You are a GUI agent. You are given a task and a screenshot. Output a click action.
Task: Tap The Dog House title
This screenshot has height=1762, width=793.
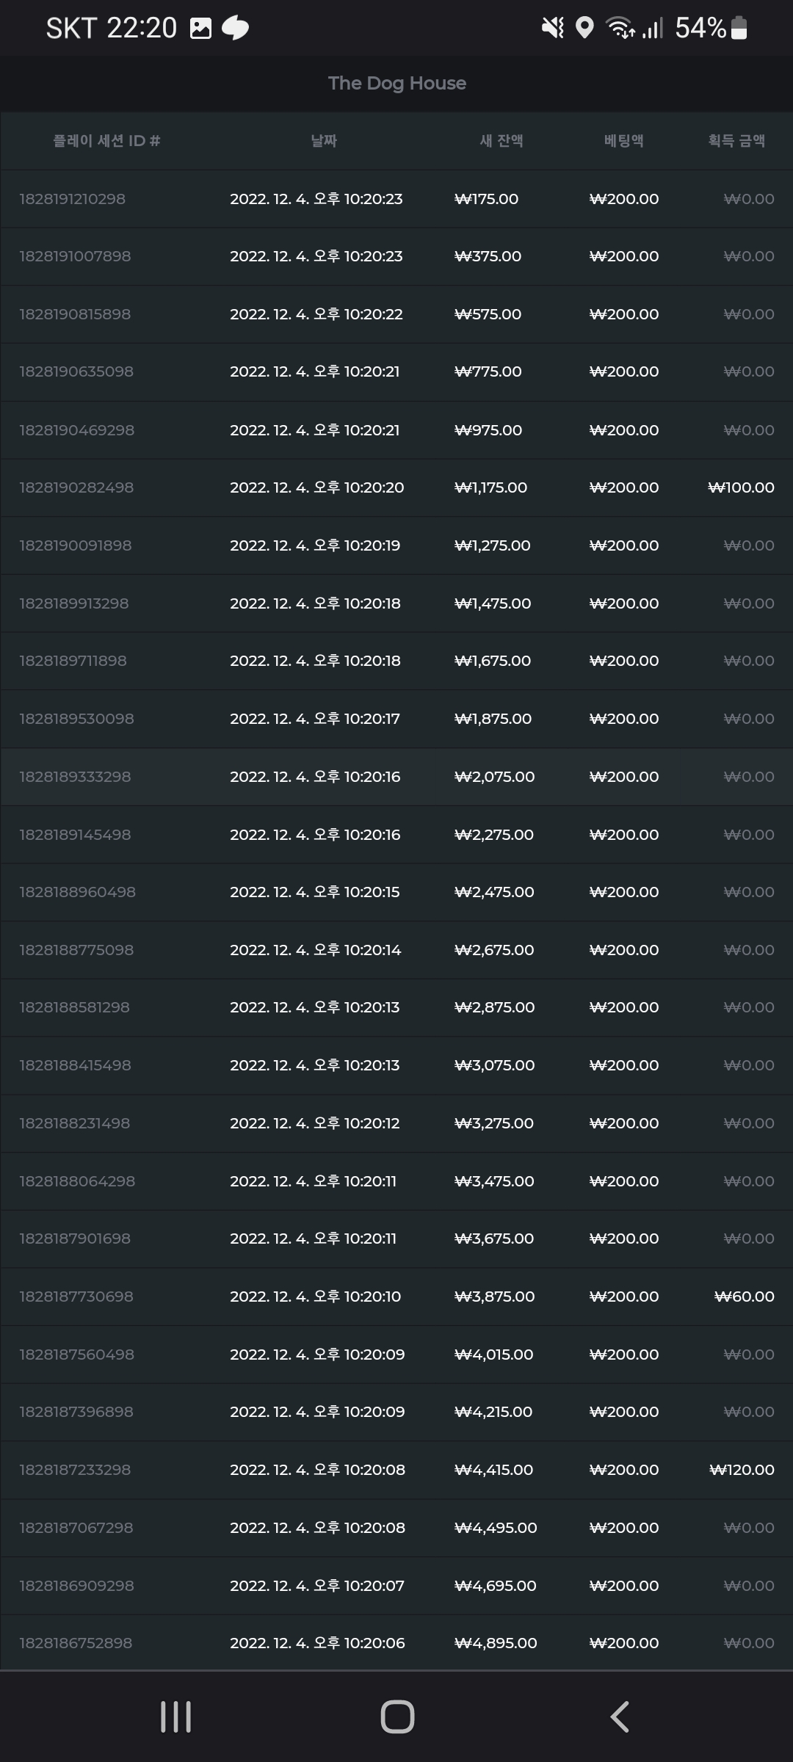pyautogui.click(x=397, y=83)
